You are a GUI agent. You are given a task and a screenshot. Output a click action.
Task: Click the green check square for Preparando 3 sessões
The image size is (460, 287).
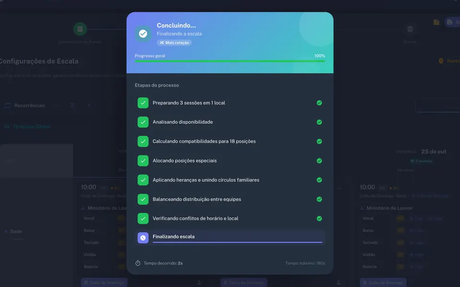[x=143, y=103]
